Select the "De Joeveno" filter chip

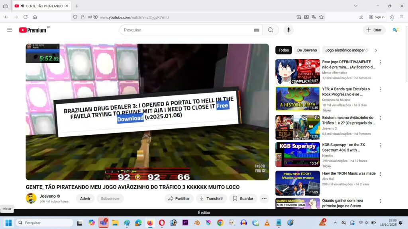tap(307, 50)
